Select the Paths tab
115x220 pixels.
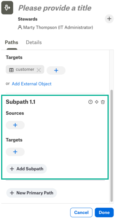[11, 42]
